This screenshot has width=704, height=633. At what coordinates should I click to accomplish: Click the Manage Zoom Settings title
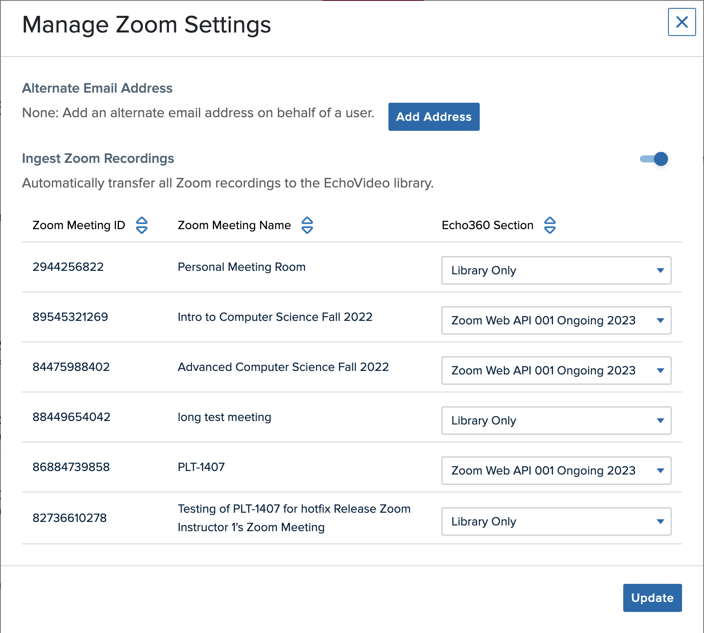pyautogui.click(x=147, y=25)
